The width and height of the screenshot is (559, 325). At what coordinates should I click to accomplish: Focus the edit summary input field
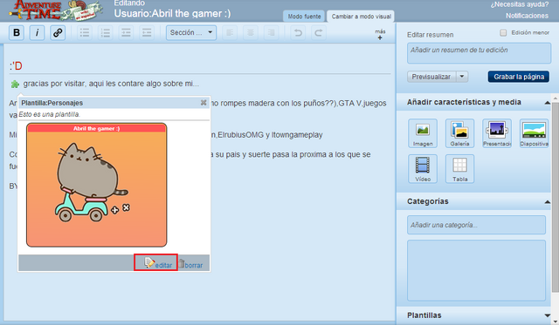coord(479,53)
